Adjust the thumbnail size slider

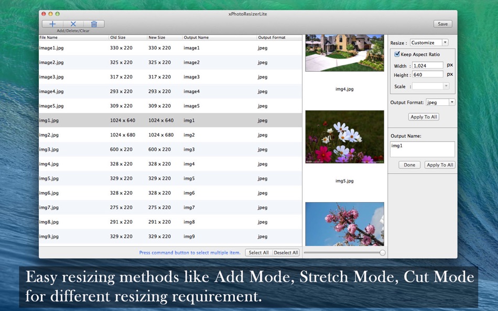tap(382, 252)
